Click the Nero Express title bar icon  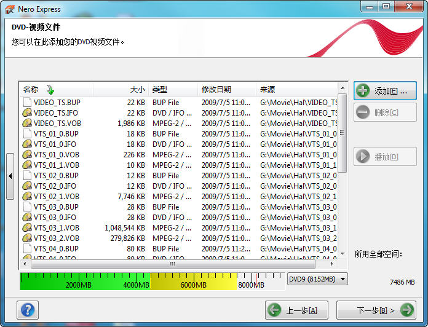[x=10, y=9]
